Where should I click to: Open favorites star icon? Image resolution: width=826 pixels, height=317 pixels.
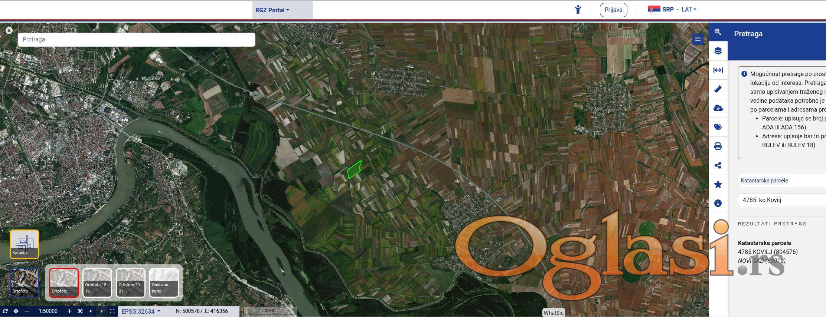coord(718,185)
